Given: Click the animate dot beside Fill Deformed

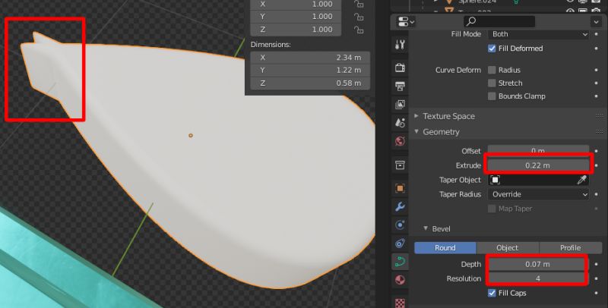Looking at the screenshot, I should click(x=597, y=49).
